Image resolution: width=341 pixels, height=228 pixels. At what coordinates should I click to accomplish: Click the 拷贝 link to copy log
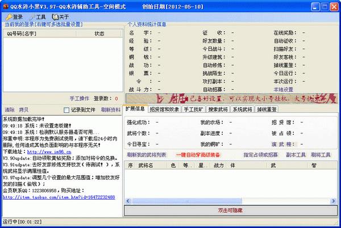[x=24, y=109]
